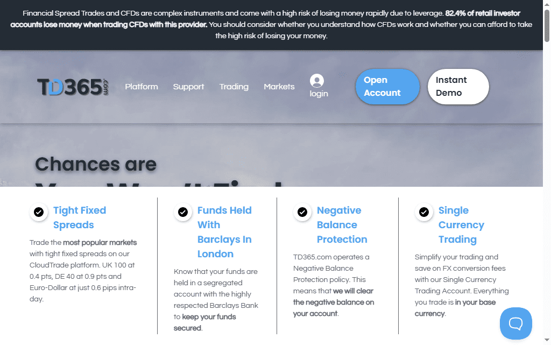Click the 'Chances are' hero heading

pyautogui.click(x=96, y=164)
